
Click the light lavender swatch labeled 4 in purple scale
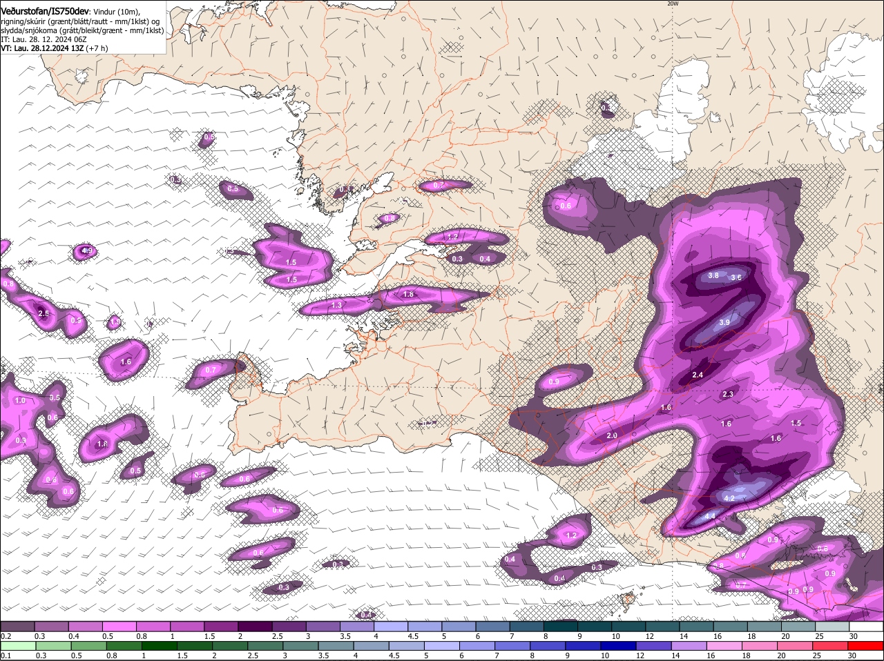[390, 626]
